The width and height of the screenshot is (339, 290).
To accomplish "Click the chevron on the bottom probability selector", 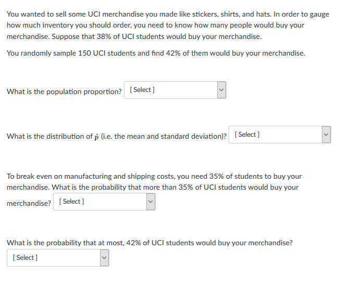I will point(104,258).
